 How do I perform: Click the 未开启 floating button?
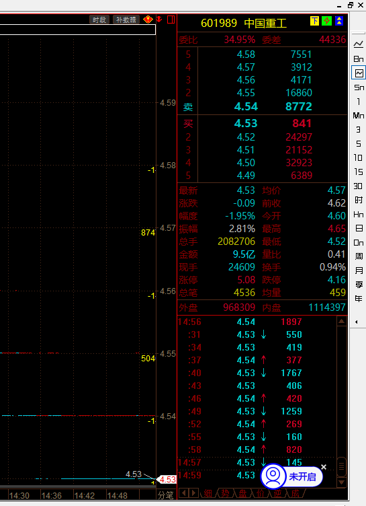(x=302, y=476)
